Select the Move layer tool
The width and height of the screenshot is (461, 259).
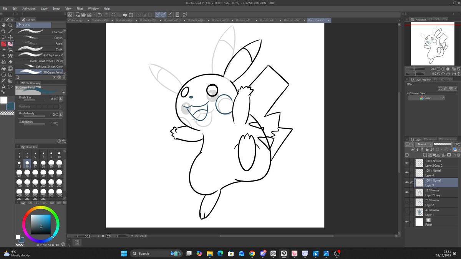10,37
